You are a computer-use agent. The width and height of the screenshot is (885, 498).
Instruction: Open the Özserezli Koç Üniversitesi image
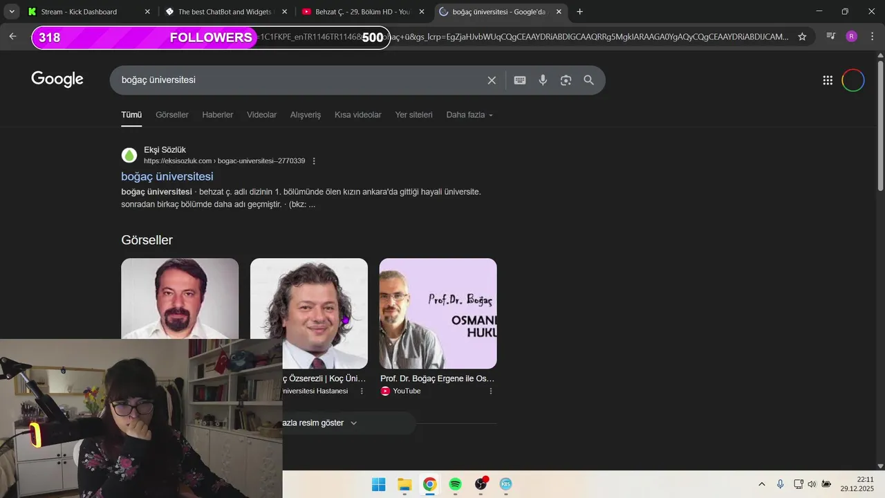tap(309, 313)
